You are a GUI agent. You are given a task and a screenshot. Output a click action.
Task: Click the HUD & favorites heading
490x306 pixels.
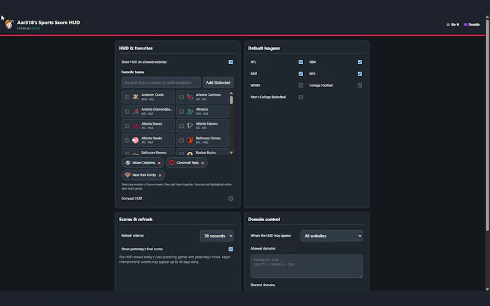point(135,48)
